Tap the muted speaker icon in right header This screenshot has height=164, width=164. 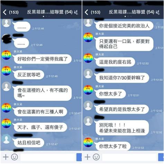pyautogui.click(x=158, y=12)
